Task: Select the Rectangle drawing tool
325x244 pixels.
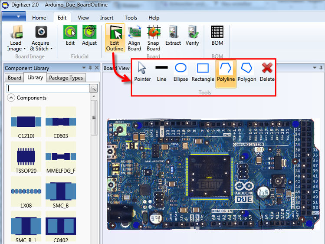Action: tap(203, 72)
